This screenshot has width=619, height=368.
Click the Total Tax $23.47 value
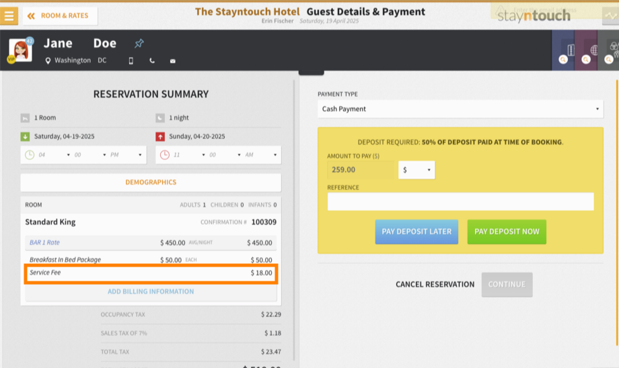[270, 352]
